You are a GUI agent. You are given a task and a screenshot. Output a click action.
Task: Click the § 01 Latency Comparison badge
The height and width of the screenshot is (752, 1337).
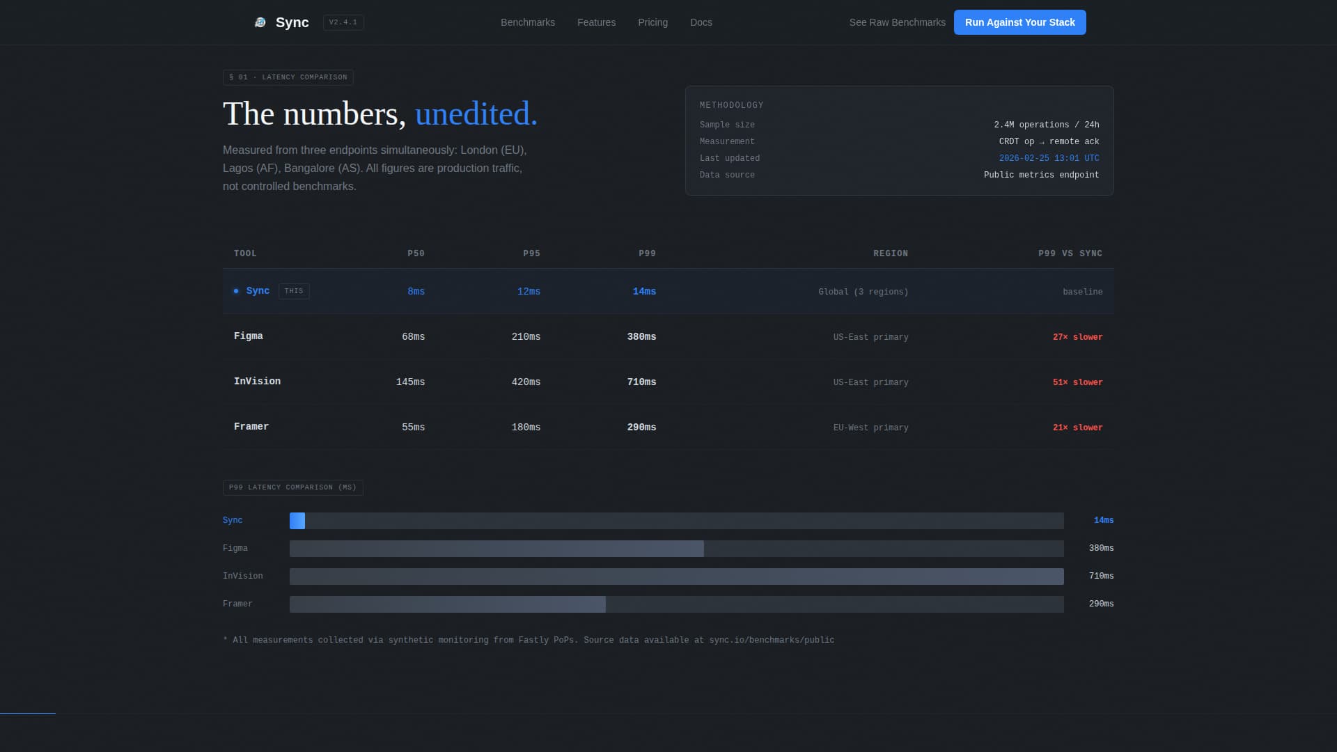tap(288, 77)
